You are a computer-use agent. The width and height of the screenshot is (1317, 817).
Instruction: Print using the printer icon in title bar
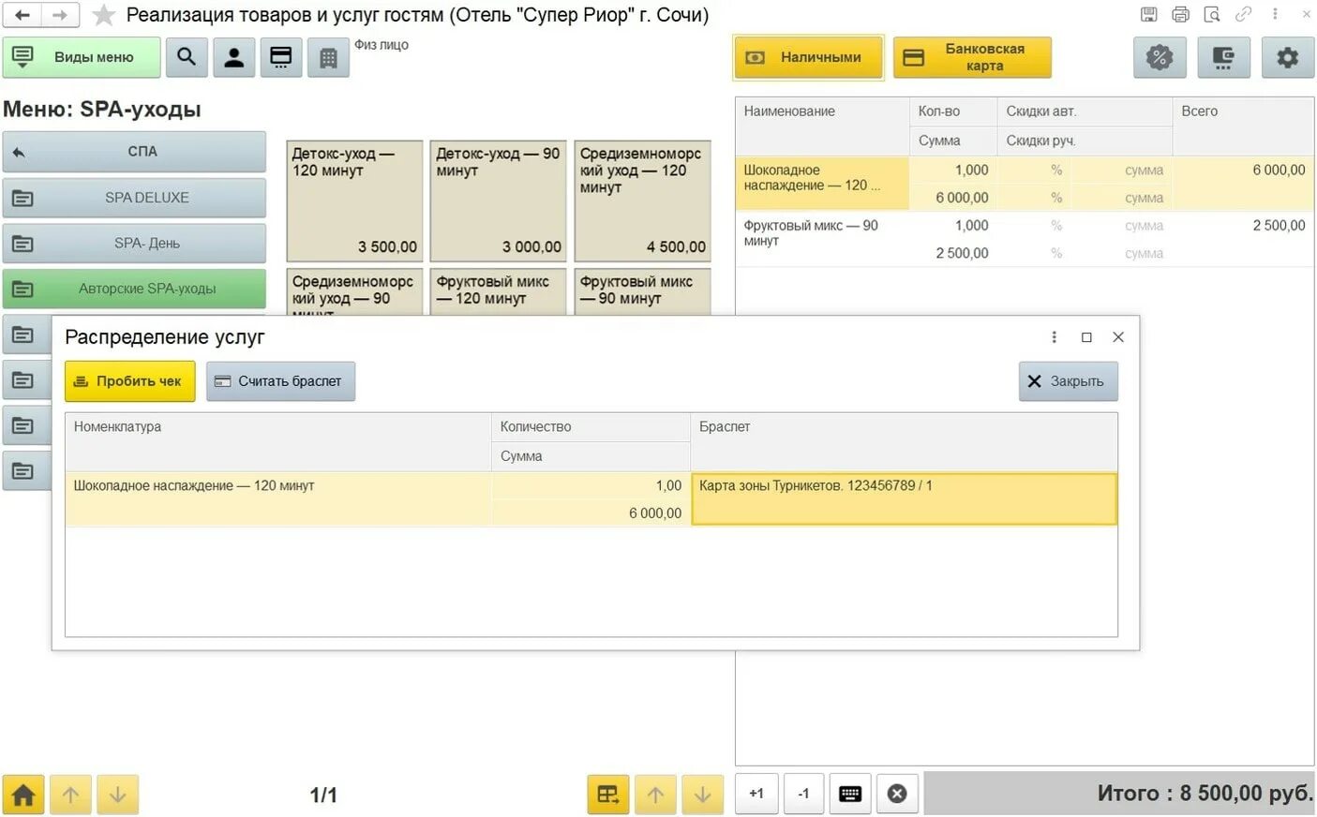point(1180,14)
